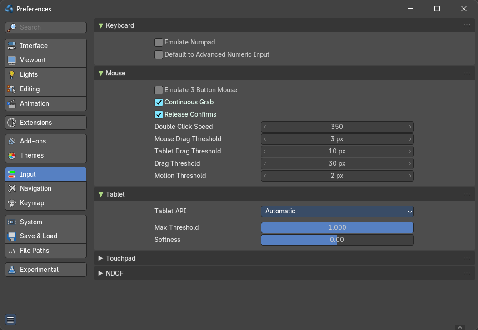Viewport: 478px width, 330px height.
Task: Enable Emulate Numpad checkbox
Action: click(159, 42)
